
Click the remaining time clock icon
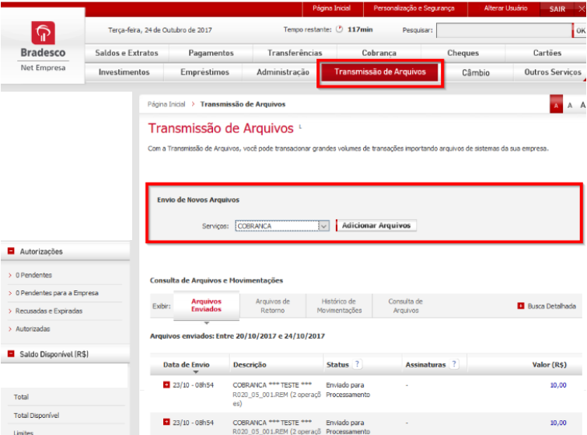[x=339, y=30]
